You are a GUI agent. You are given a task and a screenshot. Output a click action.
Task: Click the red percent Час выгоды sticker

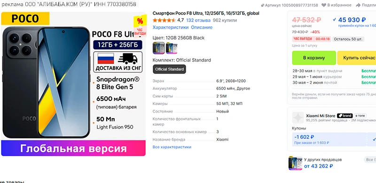click(x=140, y=26)
